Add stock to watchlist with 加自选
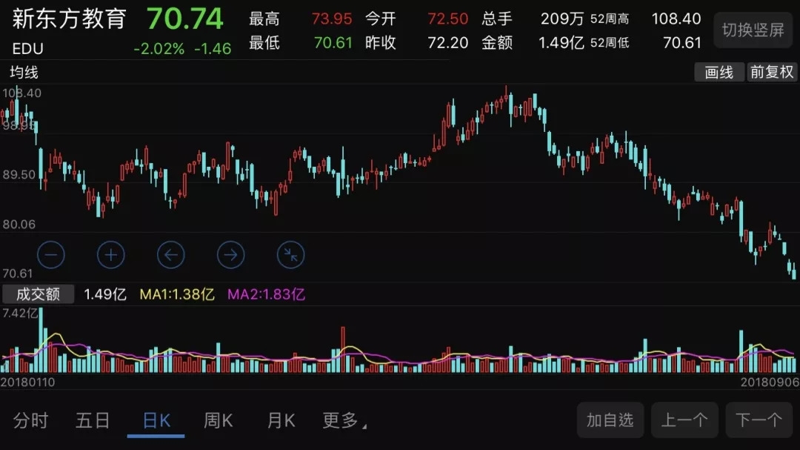The width and height of the screenshot is (800, 450). tap(610, 420)
